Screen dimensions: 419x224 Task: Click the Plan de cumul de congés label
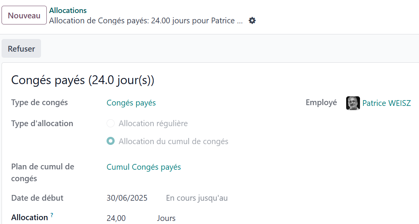point(43,172)
